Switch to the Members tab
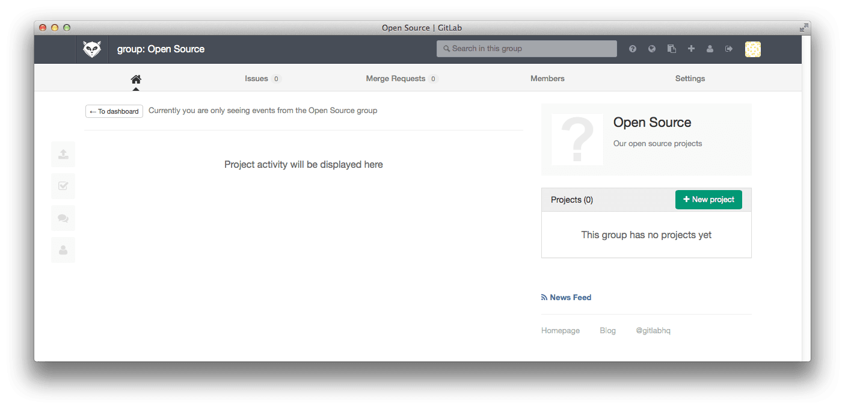 (547, 79)
